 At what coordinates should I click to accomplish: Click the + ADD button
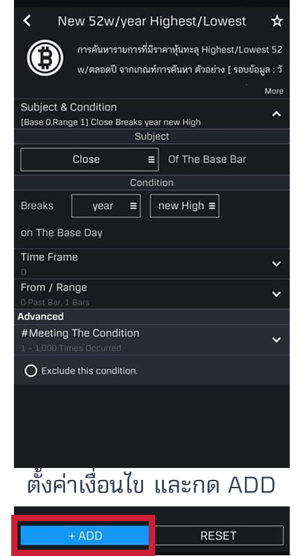pos(84,536)
